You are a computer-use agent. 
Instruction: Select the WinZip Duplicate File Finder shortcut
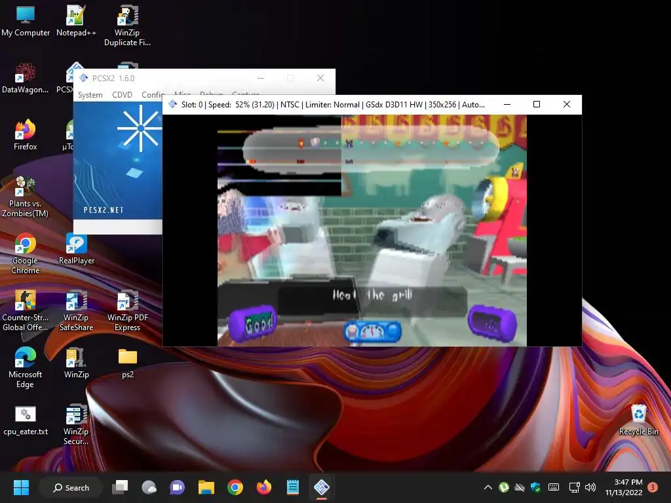tap(127, 26)
